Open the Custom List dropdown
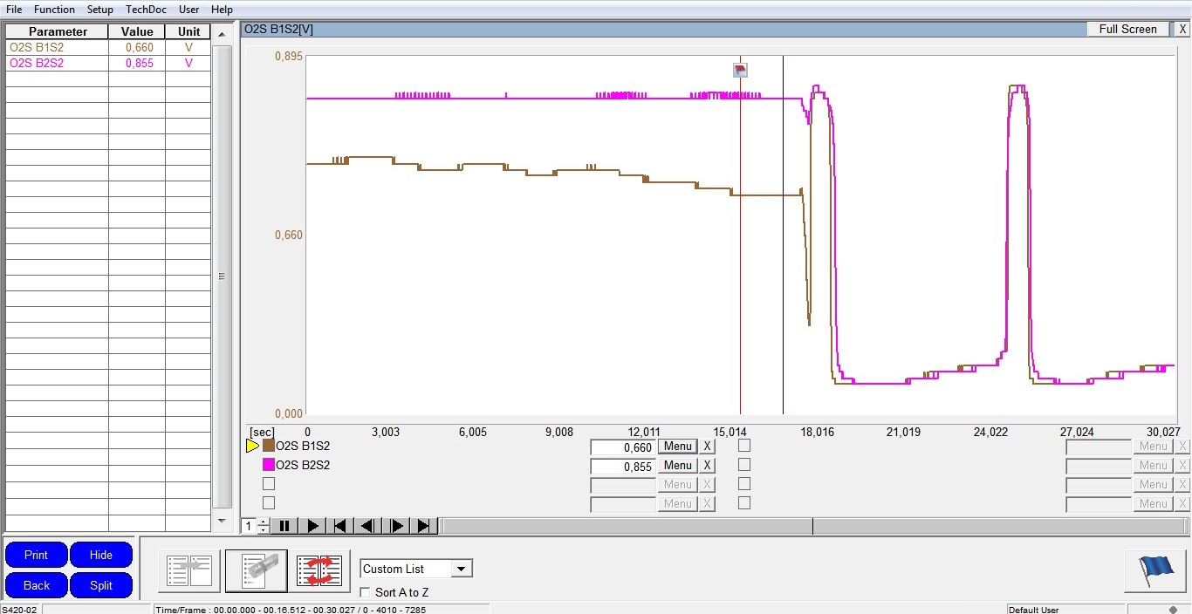Screen dimensions: 1192x614 [462, 569]
